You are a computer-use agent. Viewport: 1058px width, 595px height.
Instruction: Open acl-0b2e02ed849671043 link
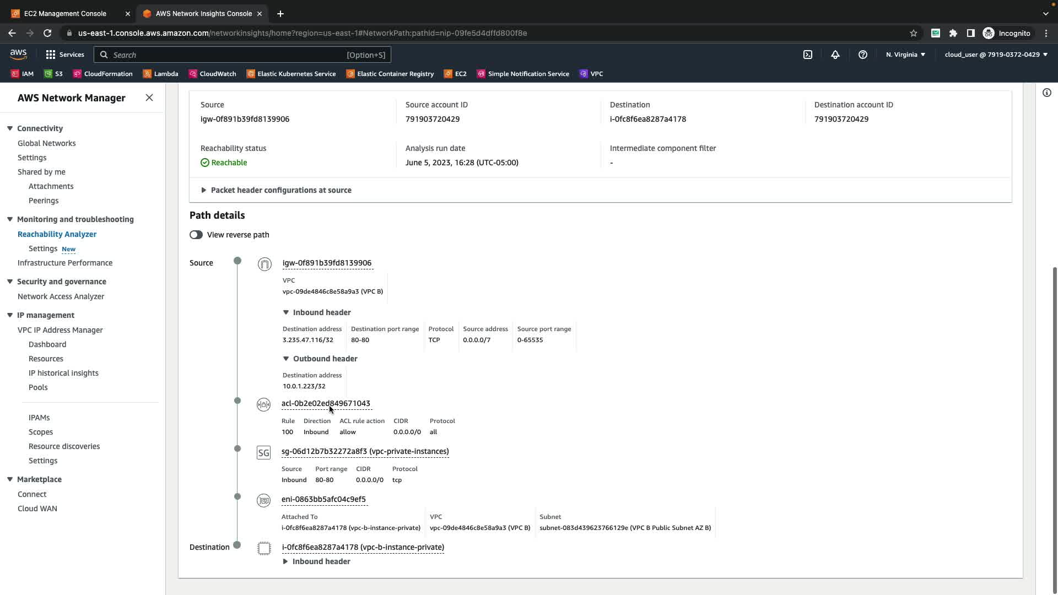[326, 403]
